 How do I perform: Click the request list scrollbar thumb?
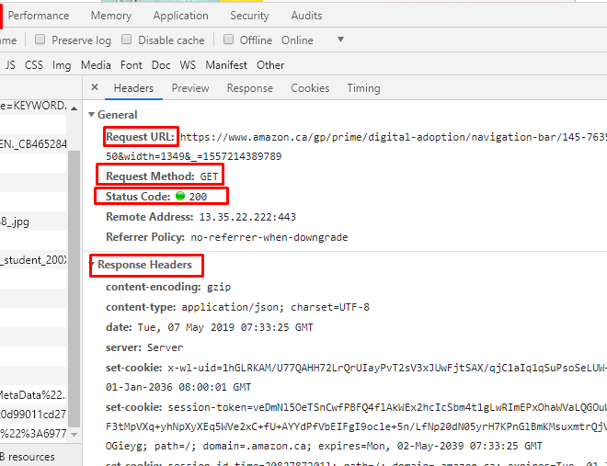pos(74,290)
